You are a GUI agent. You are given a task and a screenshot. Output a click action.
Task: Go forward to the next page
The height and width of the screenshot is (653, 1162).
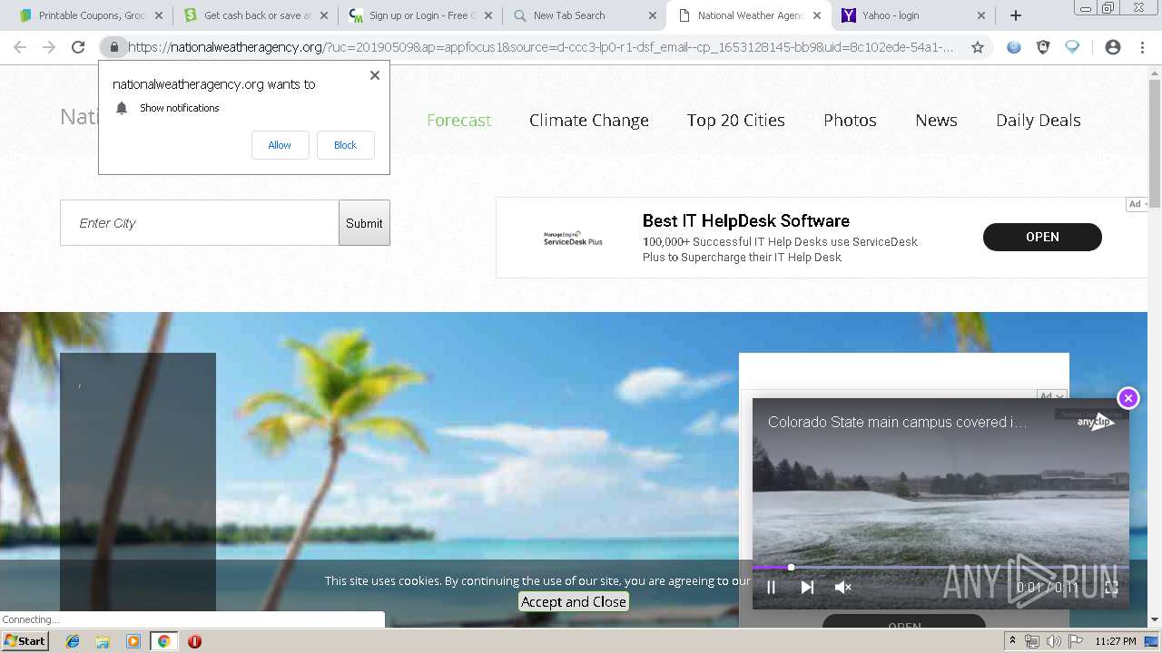[x=49, y=47]
